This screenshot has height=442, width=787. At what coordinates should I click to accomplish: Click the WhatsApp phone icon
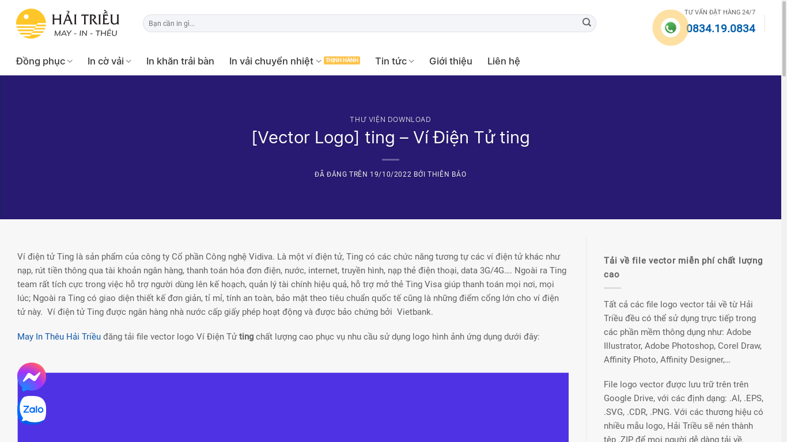670,28
